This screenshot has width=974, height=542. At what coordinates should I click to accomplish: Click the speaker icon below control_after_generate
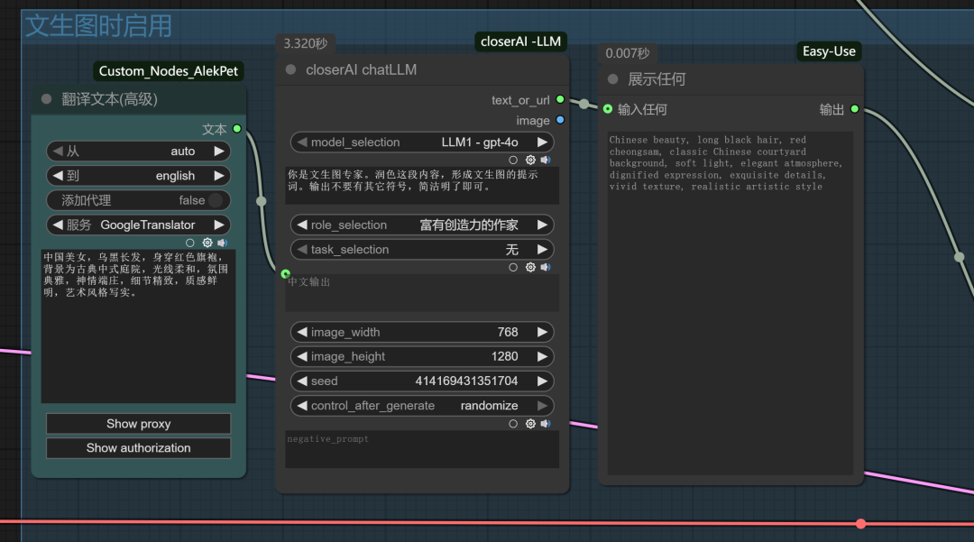click(x=546, y=424)
